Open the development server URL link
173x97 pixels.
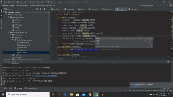coord(46,76)
